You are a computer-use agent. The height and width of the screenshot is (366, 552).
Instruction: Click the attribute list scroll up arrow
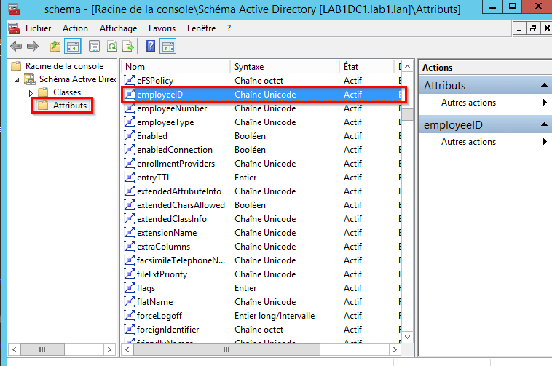[x=407, y=67]
